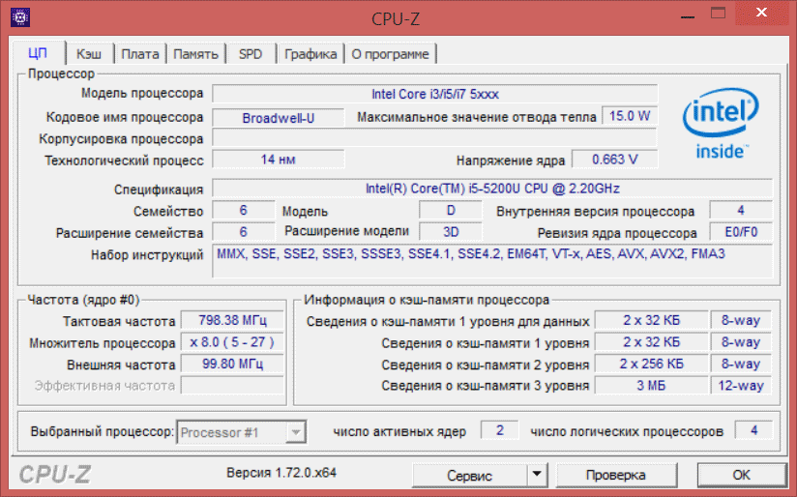Click the Набор инструкций label

(x=147, y=254)
